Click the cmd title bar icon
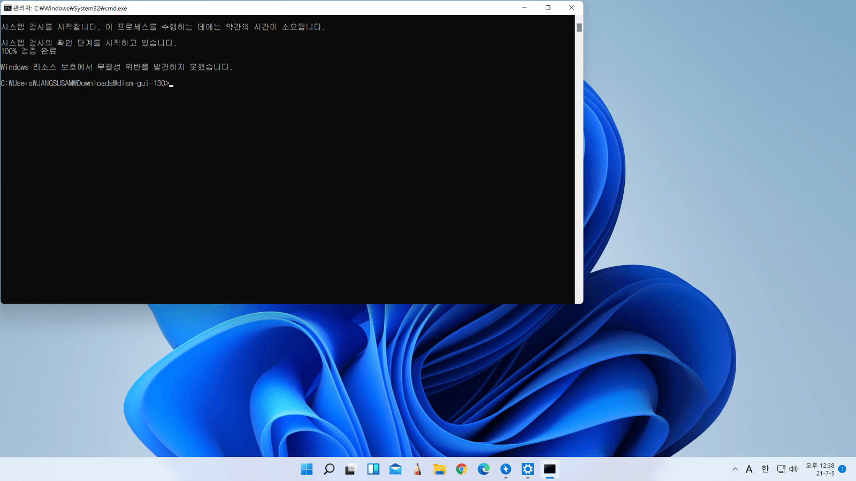 tap(7, 8)
